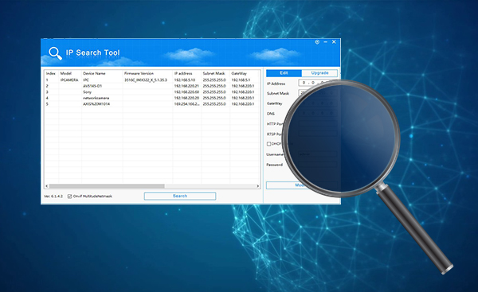478x292 pixels.
Task: Minimize the IP Search Tool window
Action: [x=325, y=42]
